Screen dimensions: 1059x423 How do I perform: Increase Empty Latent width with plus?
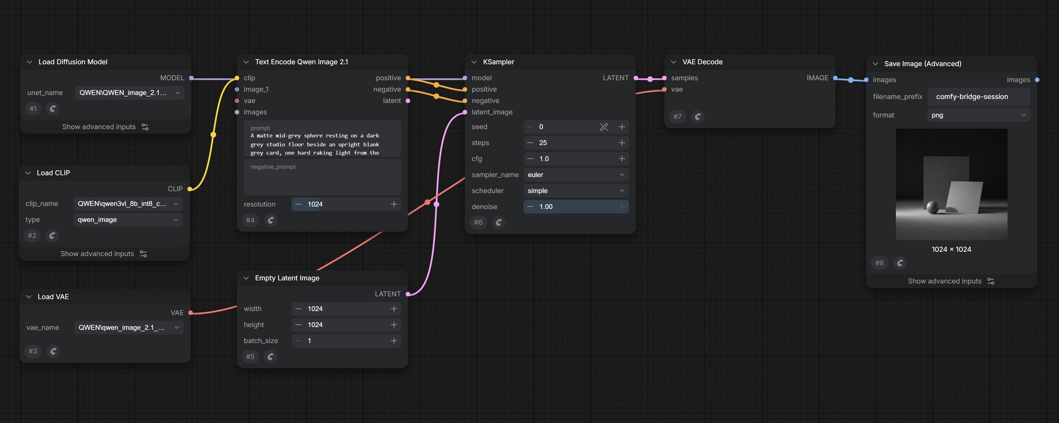pos(394,309)
